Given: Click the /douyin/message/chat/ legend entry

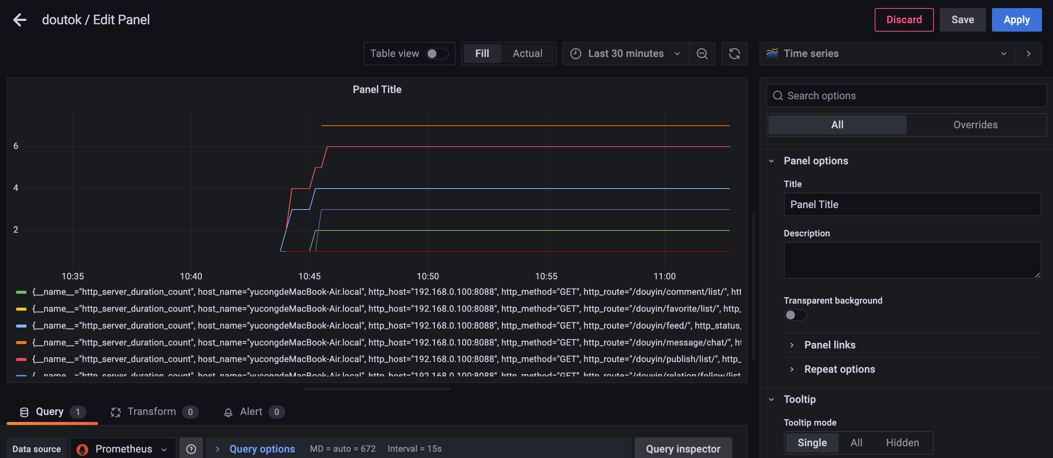Looking at the screenshot, I should [386, 342].
